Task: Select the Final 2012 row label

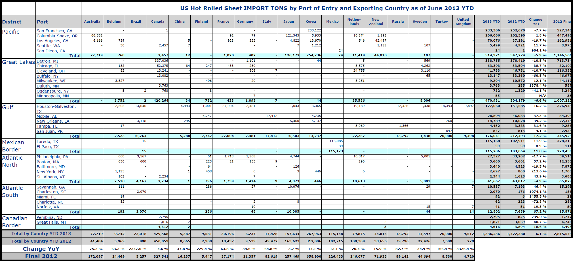Action: [41, 256]
